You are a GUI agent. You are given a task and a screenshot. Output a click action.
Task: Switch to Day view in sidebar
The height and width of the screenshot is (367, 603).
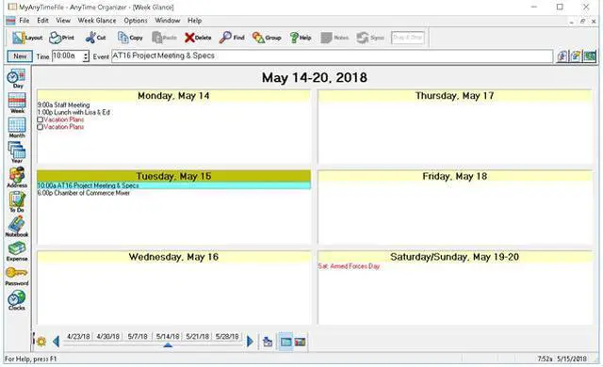[x=17, y=78]
